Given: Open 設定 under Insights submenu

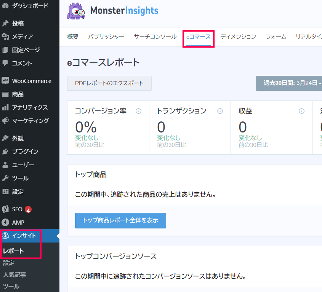Looking at the screenshot, I should coord(9,263).
